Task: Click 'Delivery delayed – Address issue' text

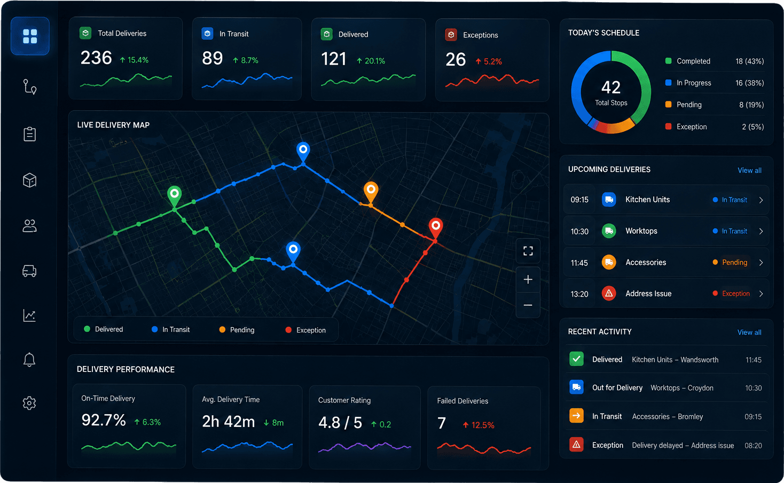Action: tap(683, 446)
